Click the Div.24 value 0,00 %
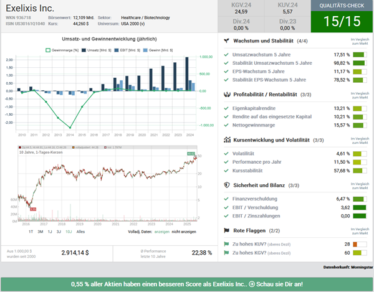This screenshot has width=374, height=292. (241, 28)
